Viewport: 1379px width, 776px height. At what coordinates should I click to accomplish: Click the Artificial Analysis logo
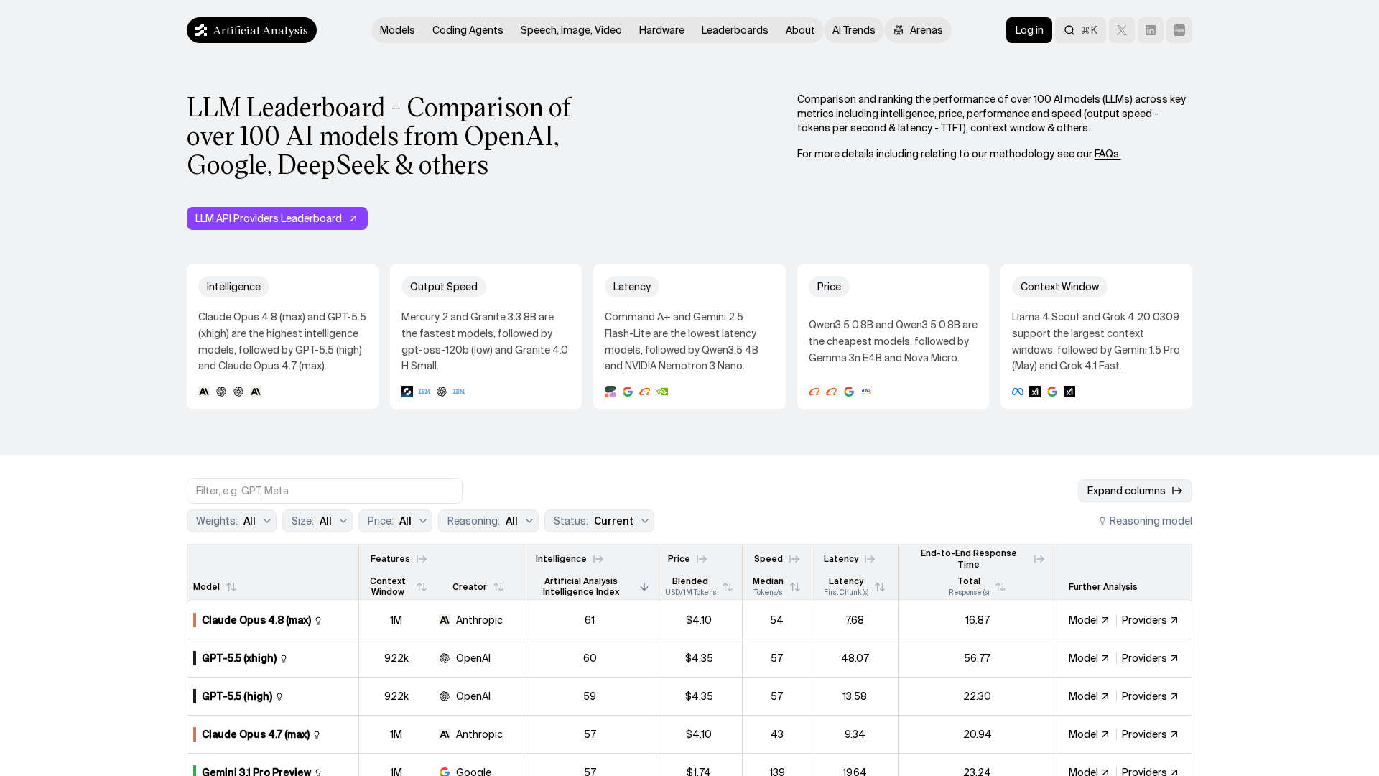tap(251, 30)
